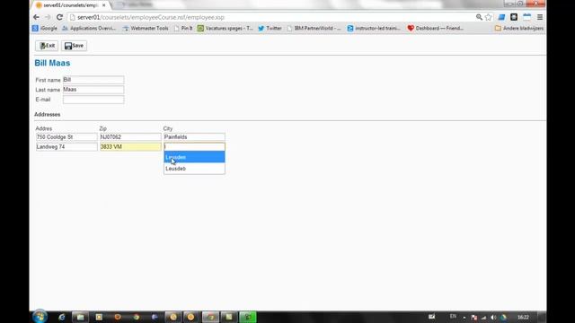Open the Vacatures xpages bookmark
Screen dimensions: 575x323
[226, 28]
